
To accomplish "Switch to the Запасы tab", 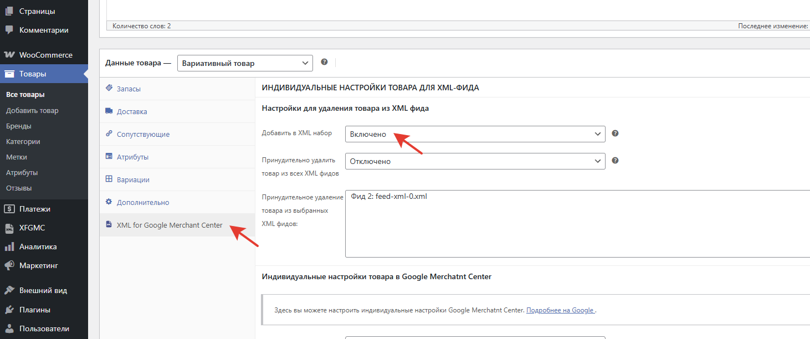I will pyautogui.click(x=129, y=89).
